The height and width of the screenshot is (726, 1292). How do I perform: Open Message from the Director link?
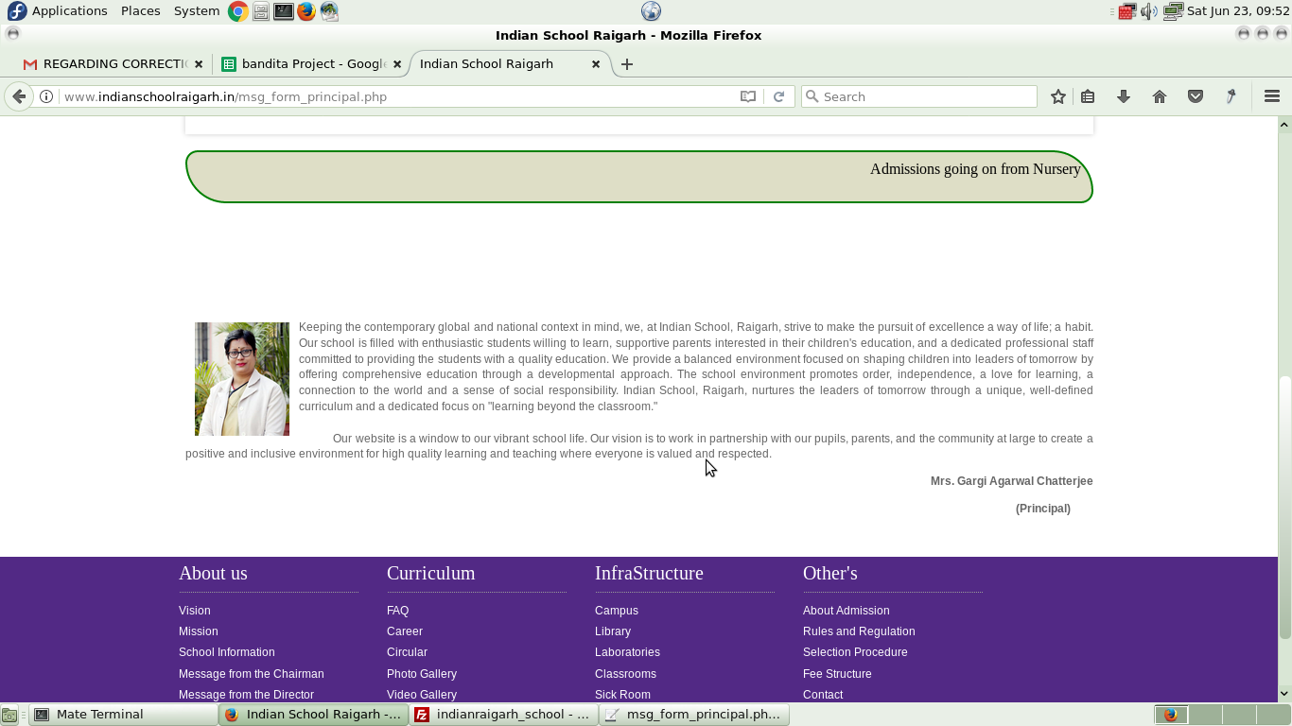[246, 695]
